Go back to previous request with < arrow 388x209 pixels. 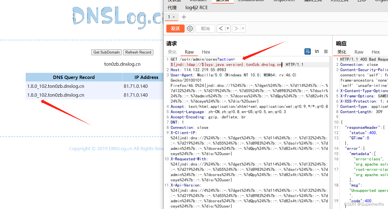click(221, 28)
